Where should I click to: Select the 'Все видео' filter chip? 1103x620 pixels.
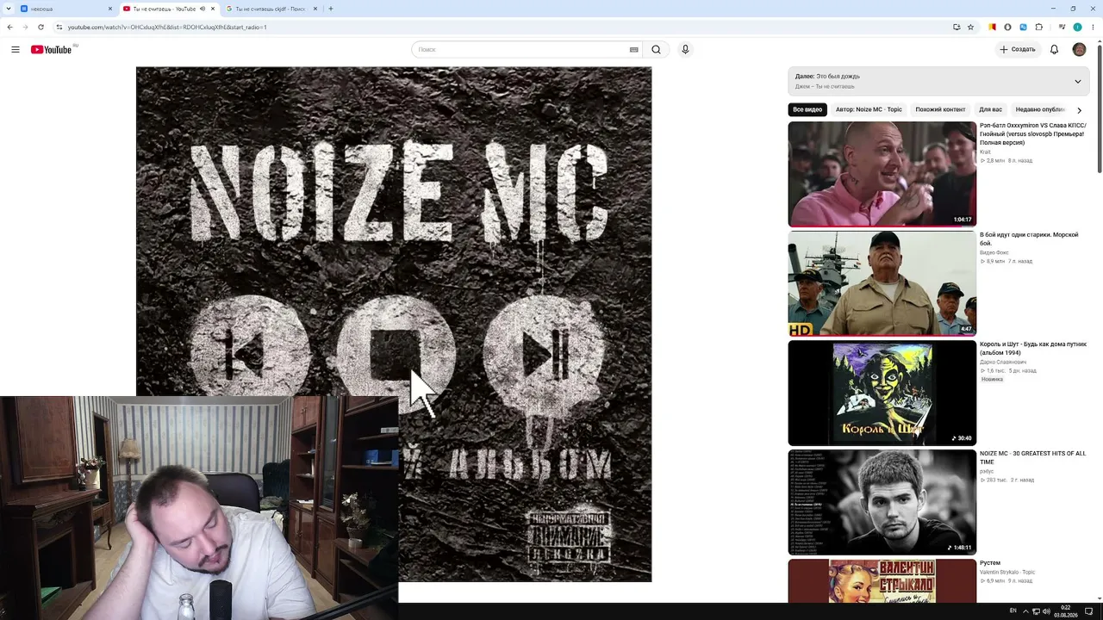pos(807,110)
